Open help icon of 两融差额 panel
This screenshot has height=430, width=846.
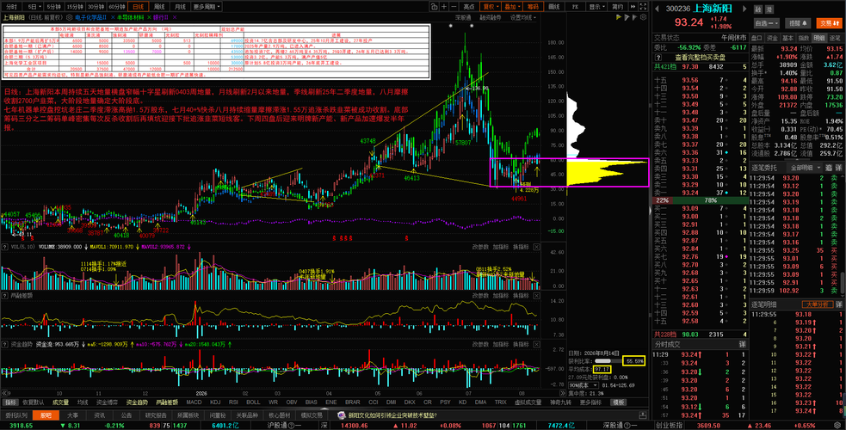[x=5, y=295]
